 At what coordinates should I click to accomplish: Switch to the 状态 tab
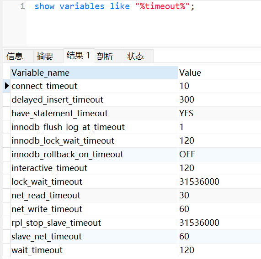pos(138,56)
